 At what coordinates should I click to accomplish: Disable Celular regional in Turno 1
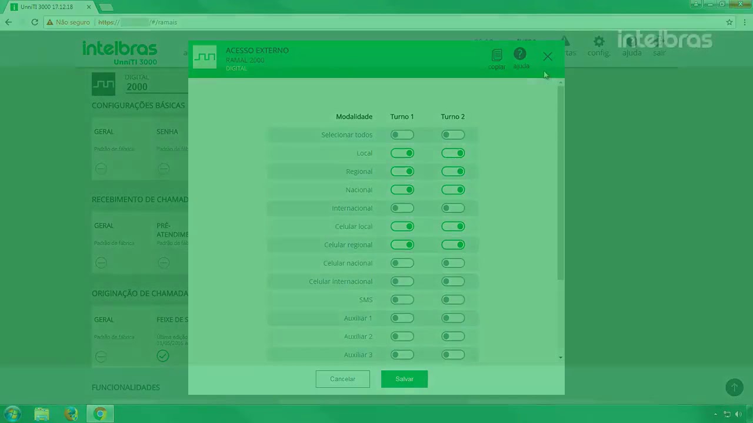[x=402, y=245]
